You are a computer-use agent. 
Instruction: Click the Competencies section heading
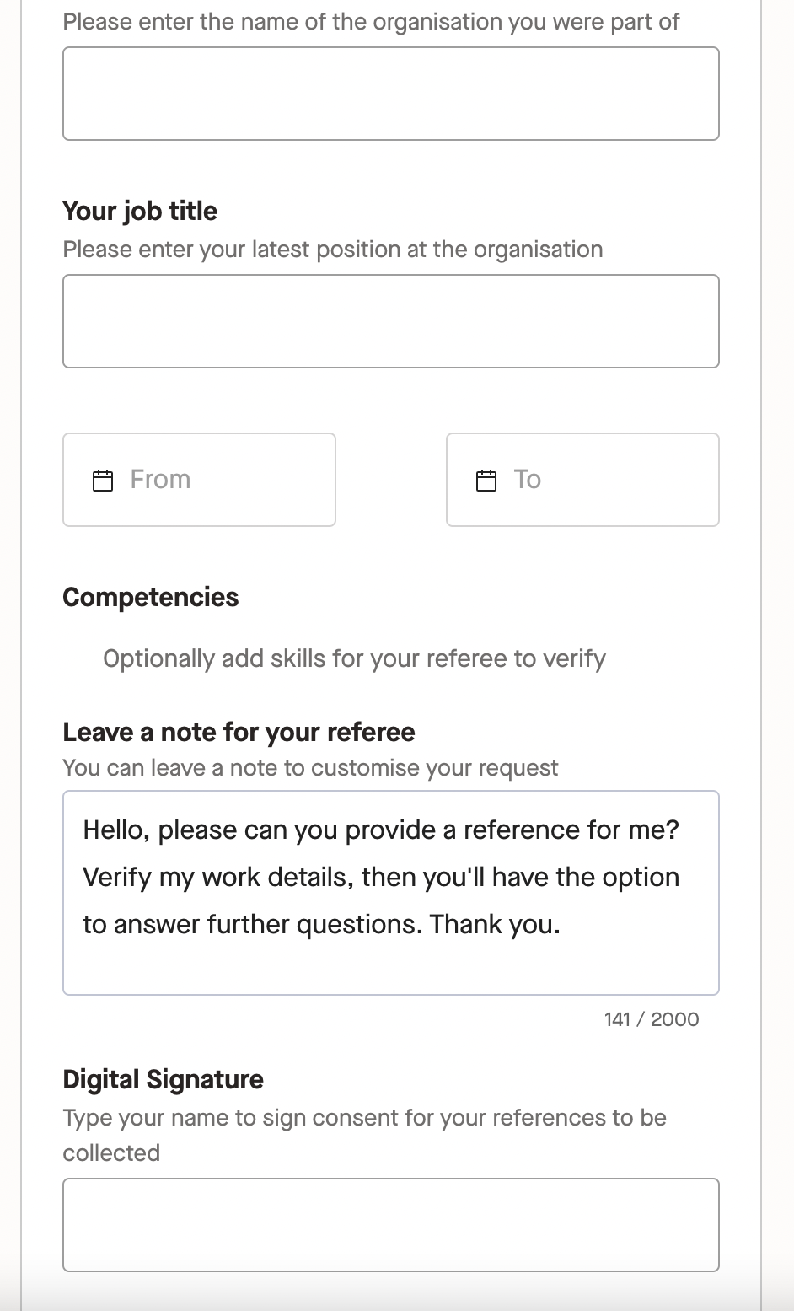(x=150, y=597)
